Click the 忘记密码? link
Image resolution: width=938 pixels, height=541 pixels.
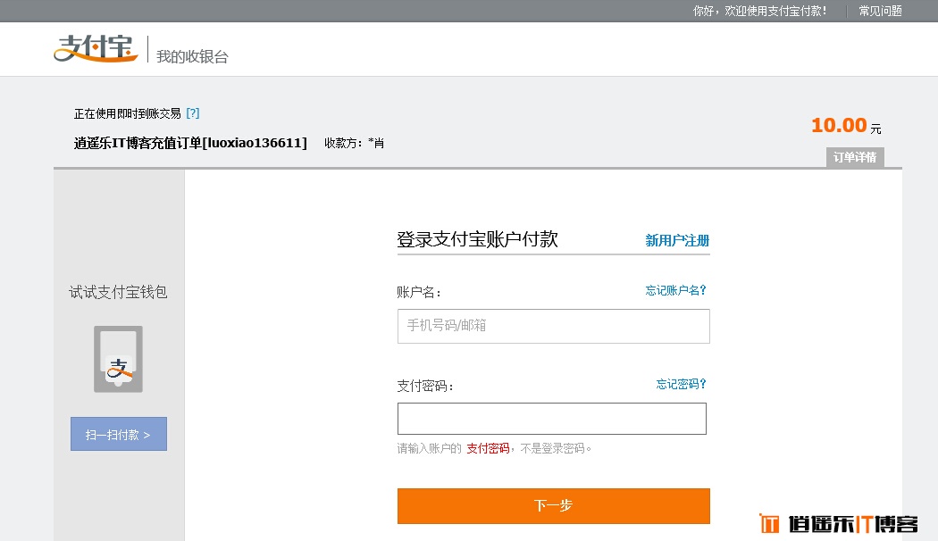tap(682, 384)
